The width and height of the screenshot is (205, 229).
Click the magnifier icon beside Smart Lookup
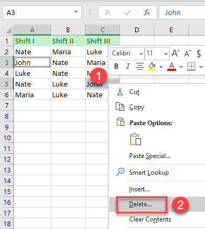point(120,172)
